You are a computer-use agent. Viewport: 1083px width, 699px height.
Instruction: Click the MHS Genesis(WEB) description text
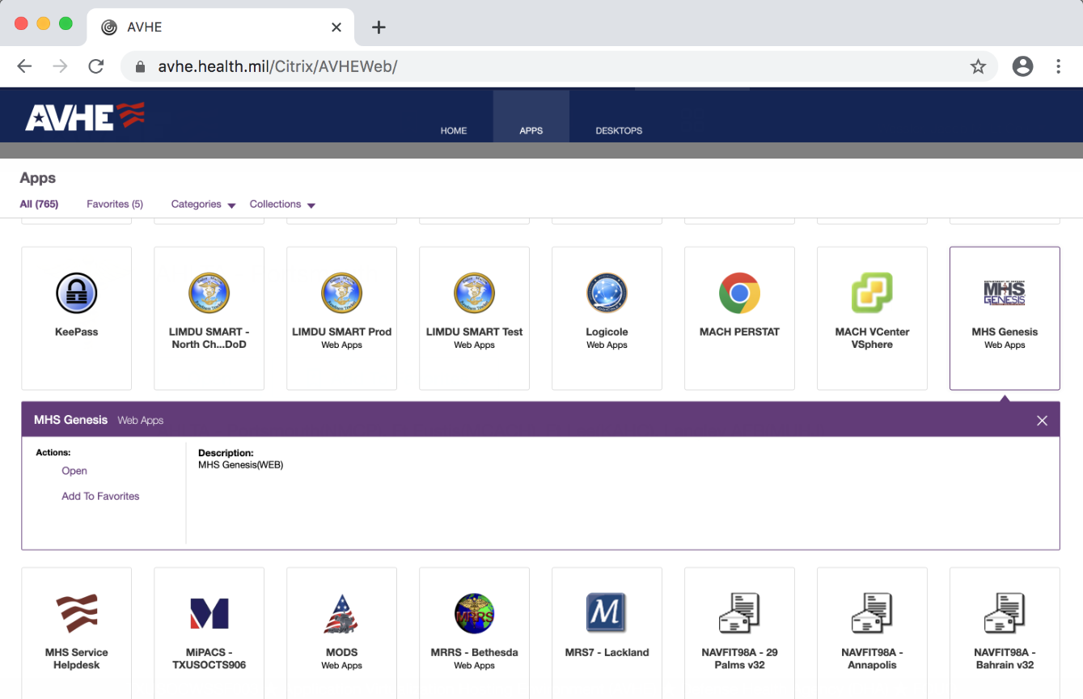click(241, 465)
